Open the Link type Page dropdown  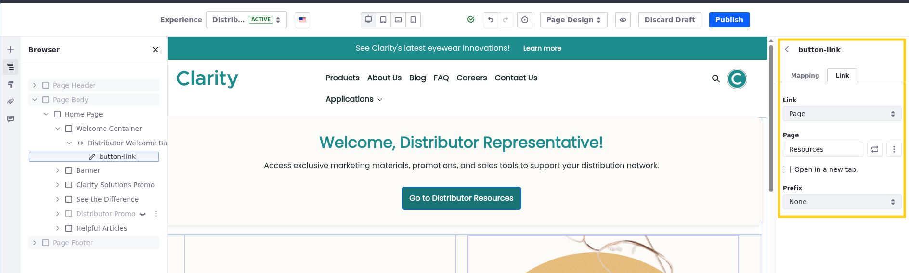pyautogui.click(x=842, y=114)
